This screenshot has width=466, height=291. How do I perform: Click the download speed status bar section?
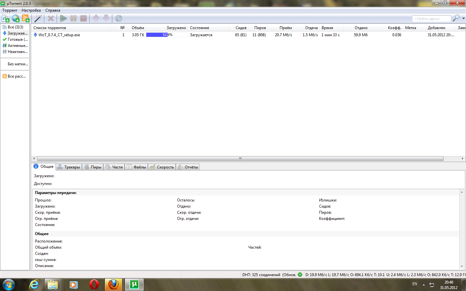[345, 275]
